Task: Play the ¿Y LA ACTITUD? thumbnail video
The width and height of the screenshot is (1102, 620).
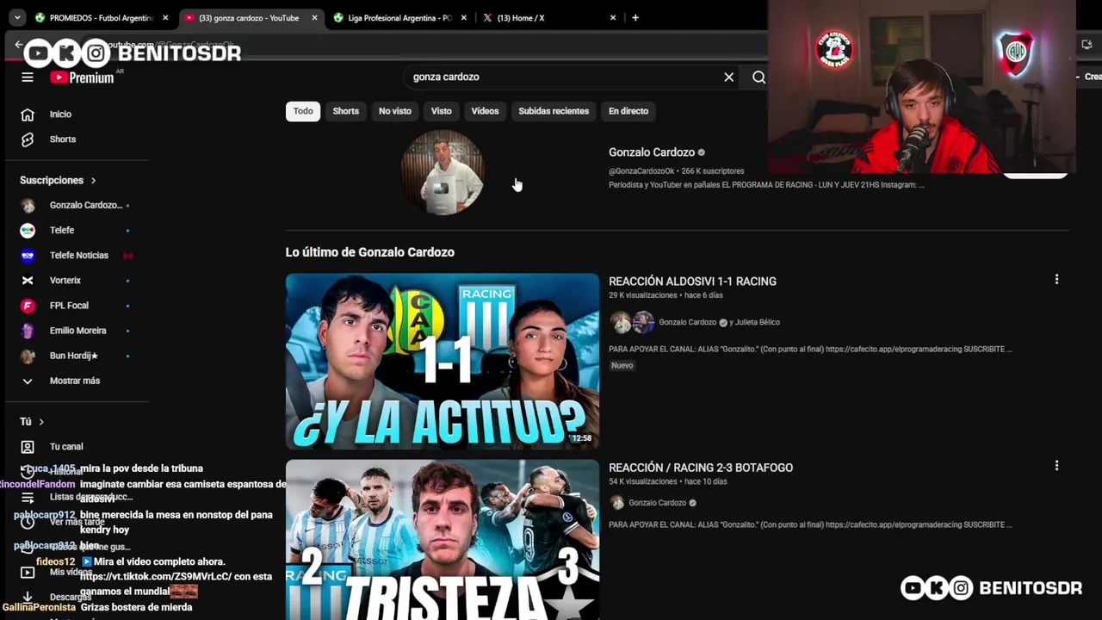Action: pos(443,361)
